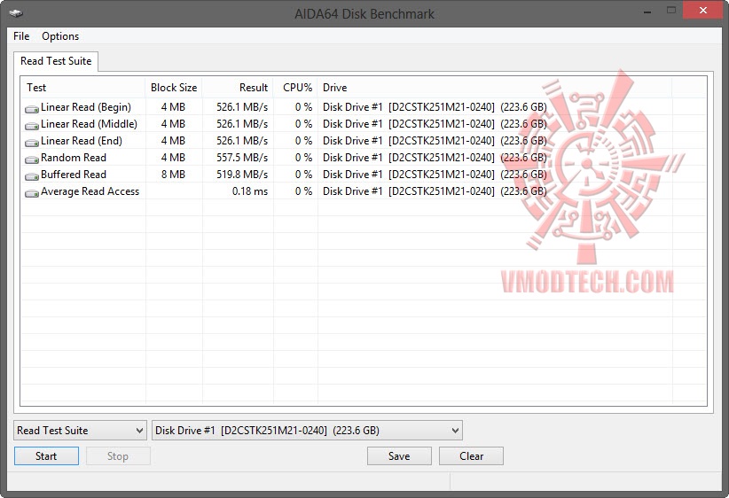Minimize the AIDA64 Disk Benchmark window
Viewport: 729px width, 498px height.
647,11
